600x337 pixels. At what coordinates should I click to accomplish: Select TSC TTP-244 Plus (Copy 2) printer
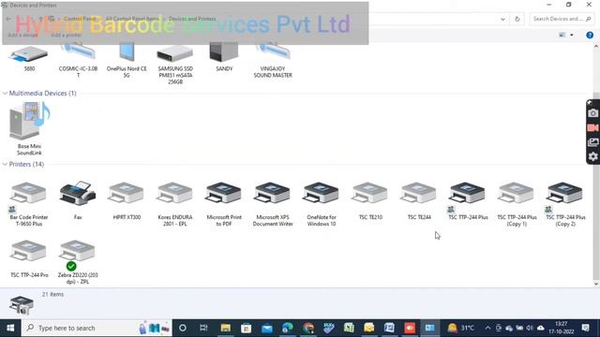565,204
